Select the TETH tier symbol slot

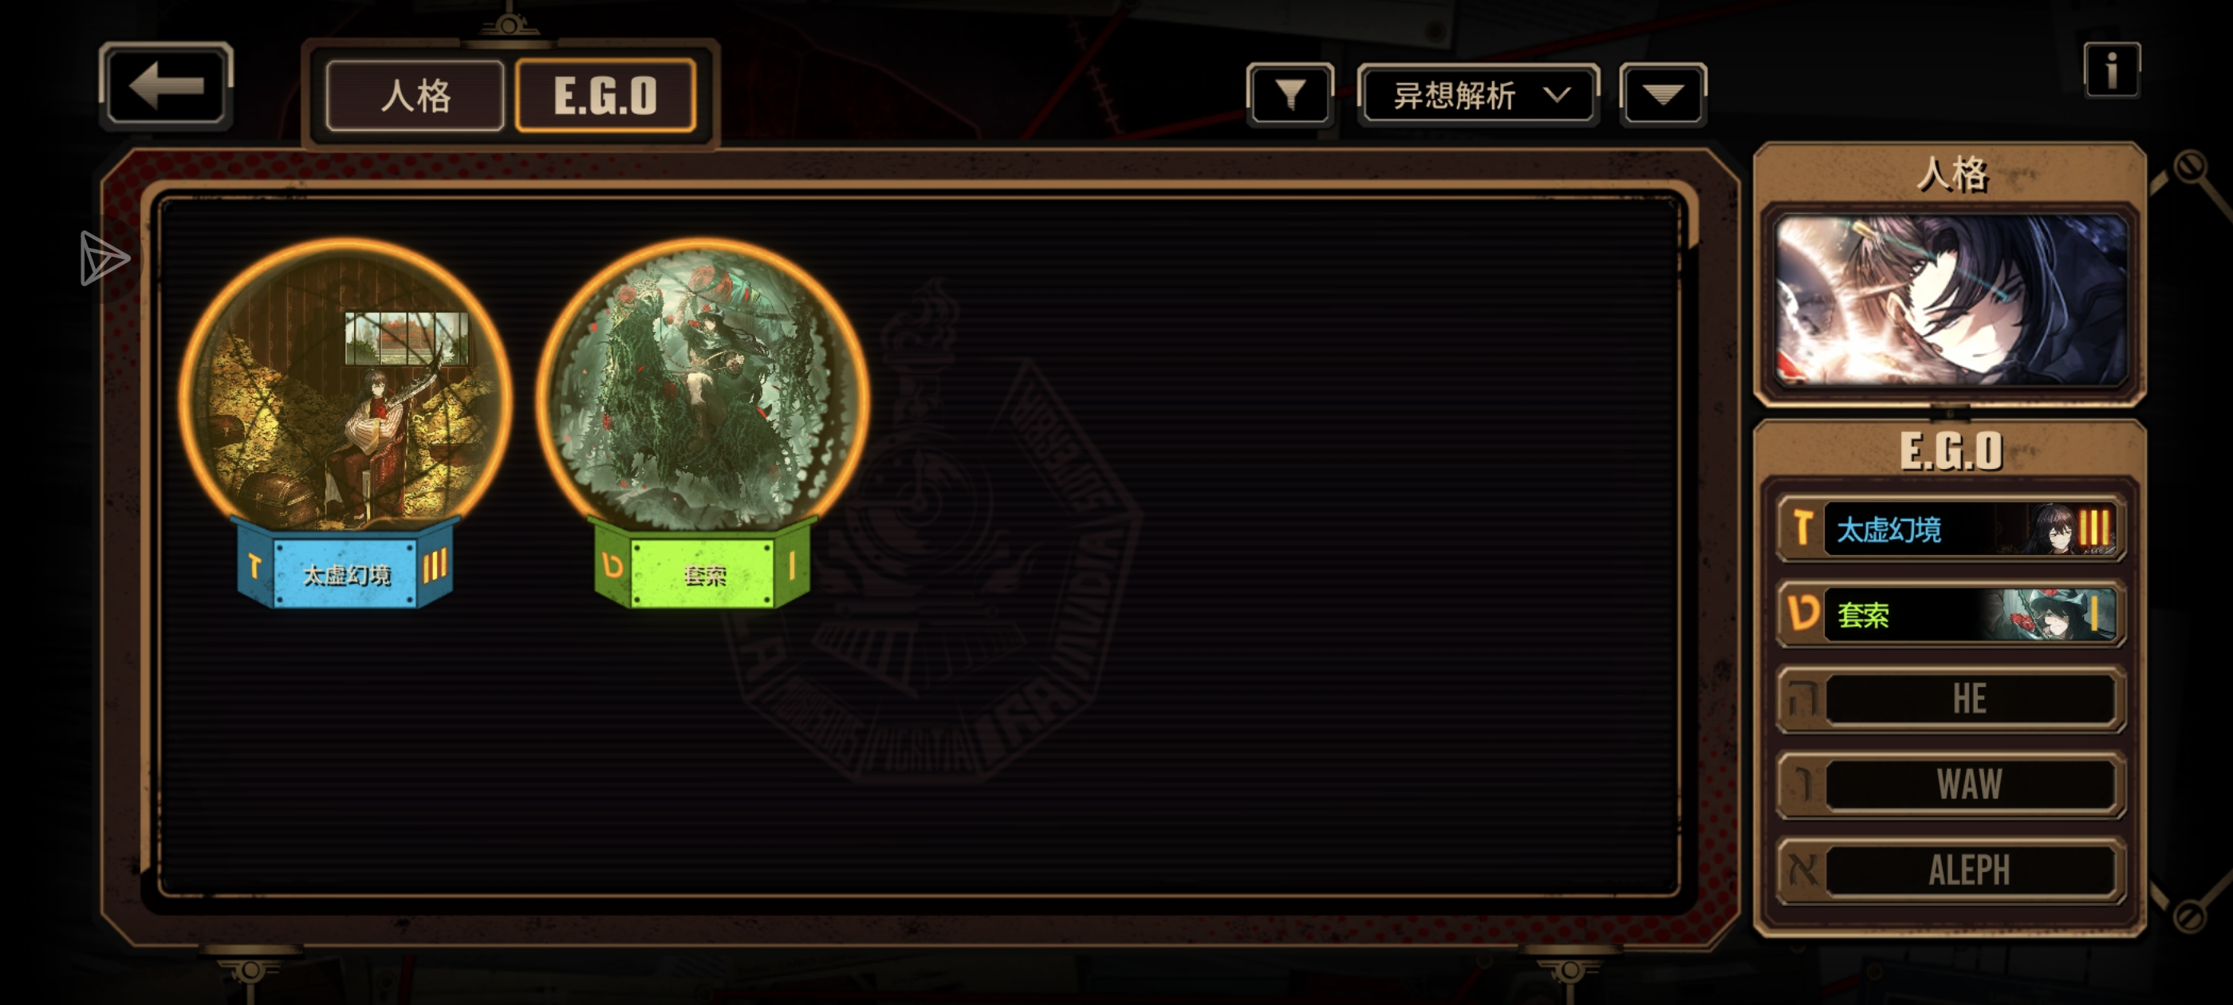1803,614
